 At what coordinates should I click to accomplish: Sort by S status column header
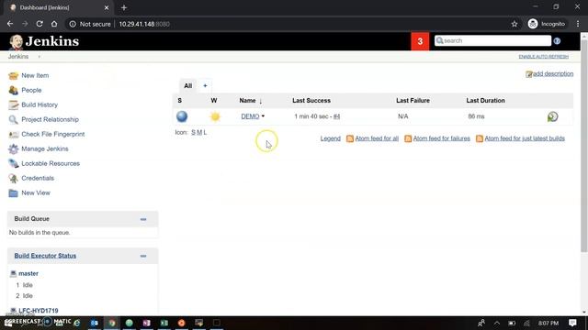(180, 101)
